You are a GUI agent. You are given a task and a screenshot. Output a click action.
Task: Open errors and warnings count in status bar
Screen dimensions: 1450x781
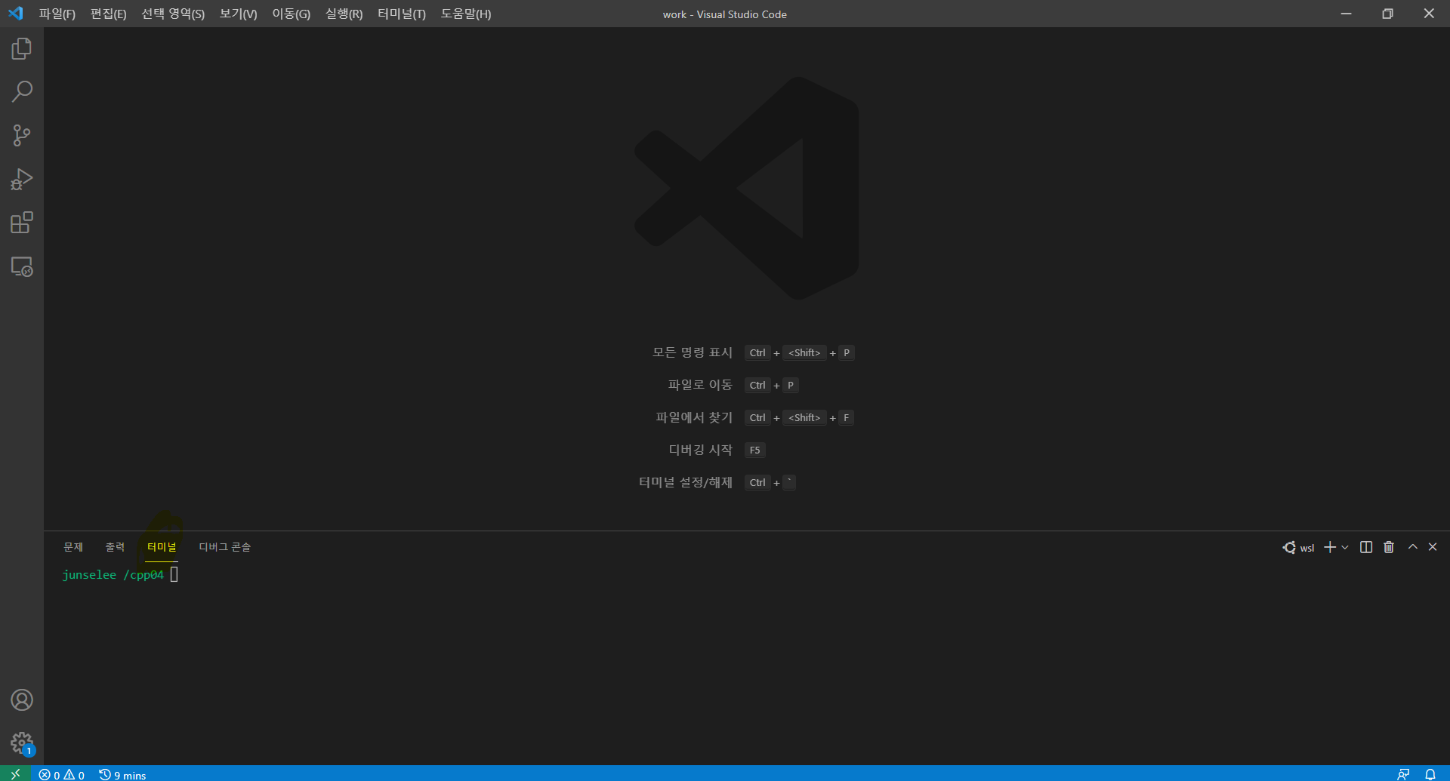62,775
